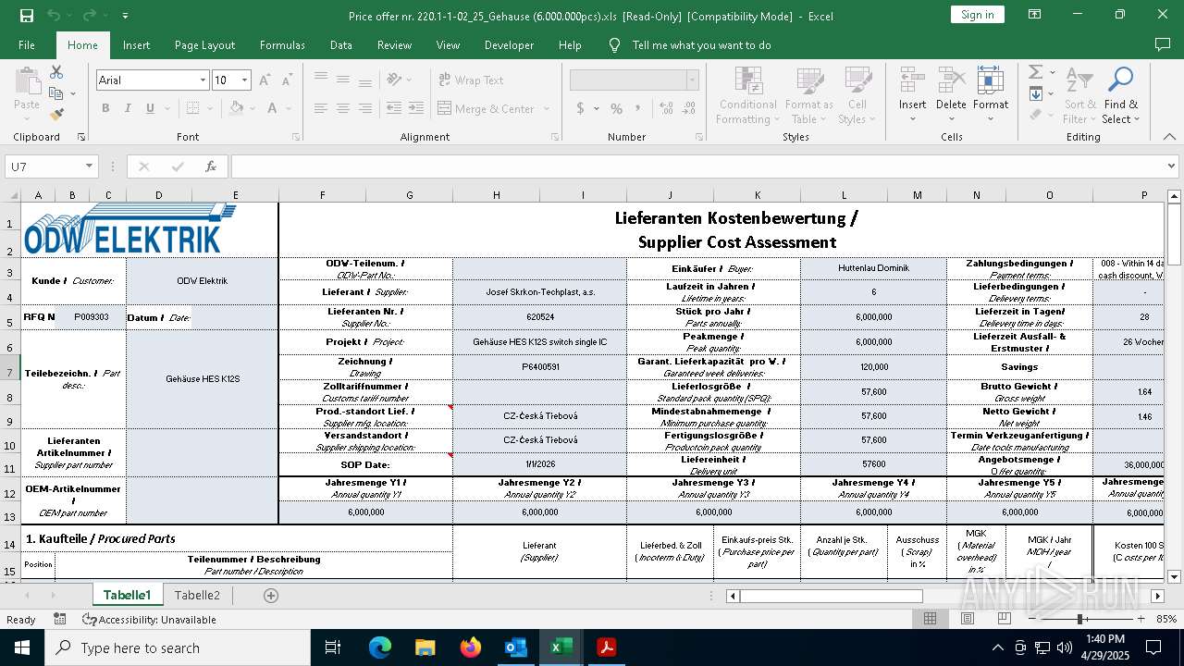Screen dimensions: 1184x666
Task: Switch to Page Layout view icon in status bar
Action: [967, 619]
